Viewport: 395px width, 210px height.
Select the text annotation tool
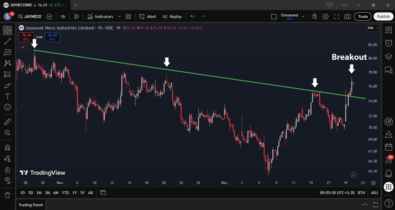pyautogui.click(x=8, y=96)
